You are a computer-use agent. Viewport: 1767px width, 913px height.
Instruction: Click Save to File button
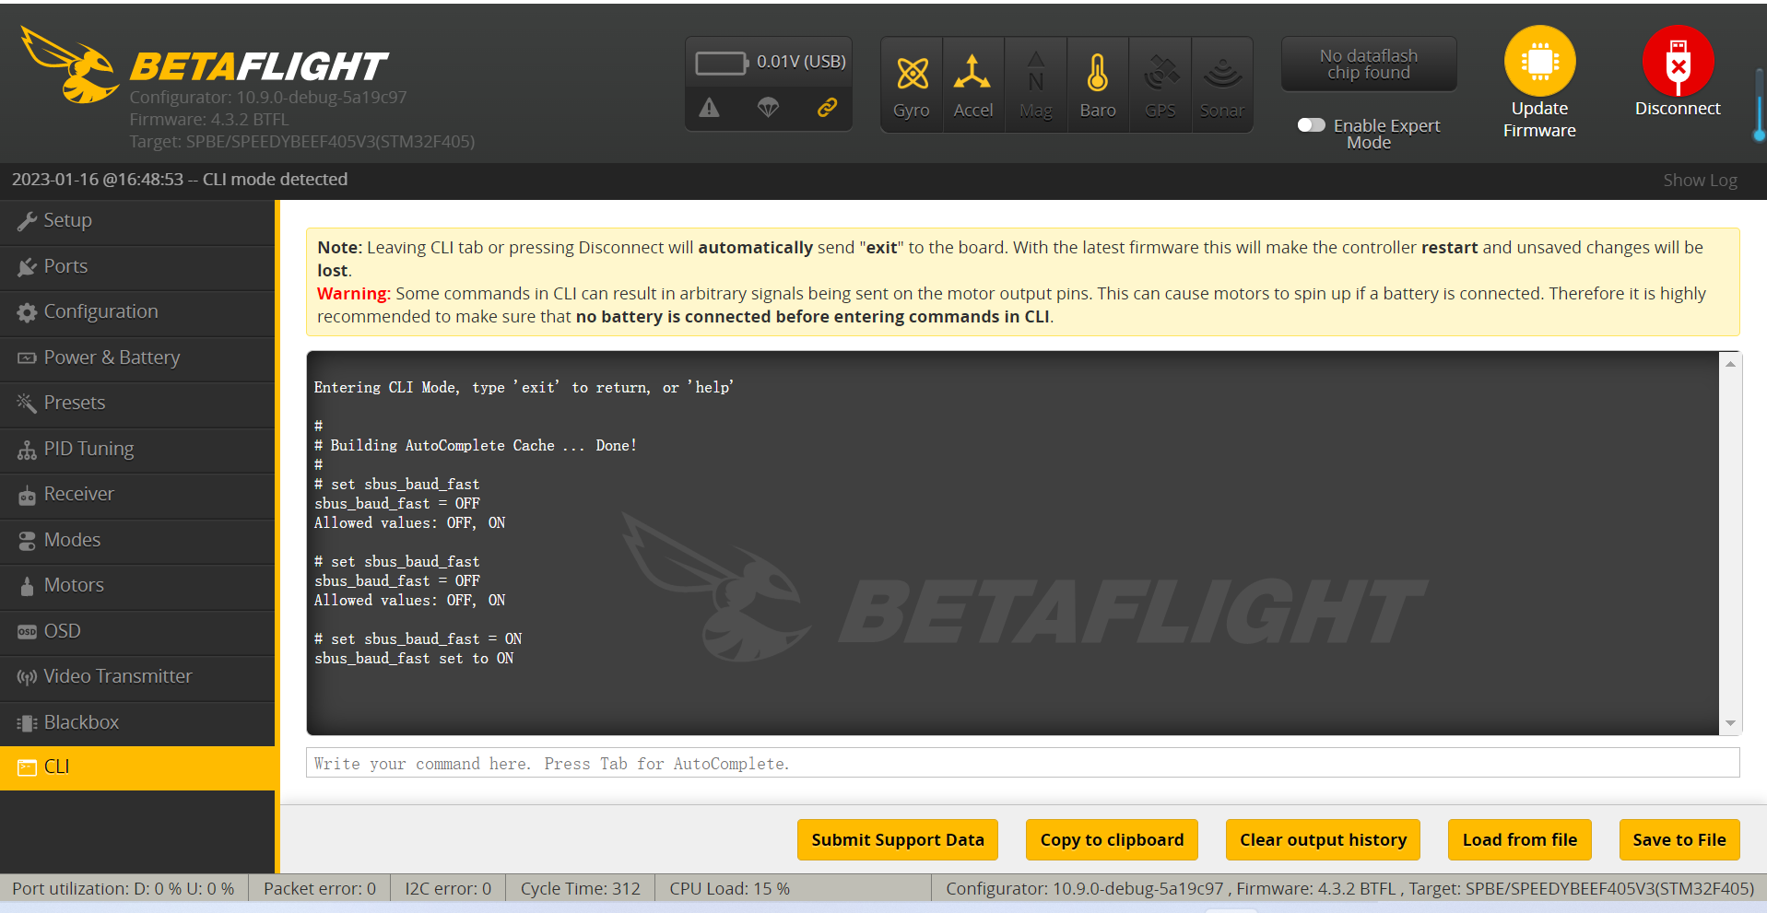(1679, 839)
